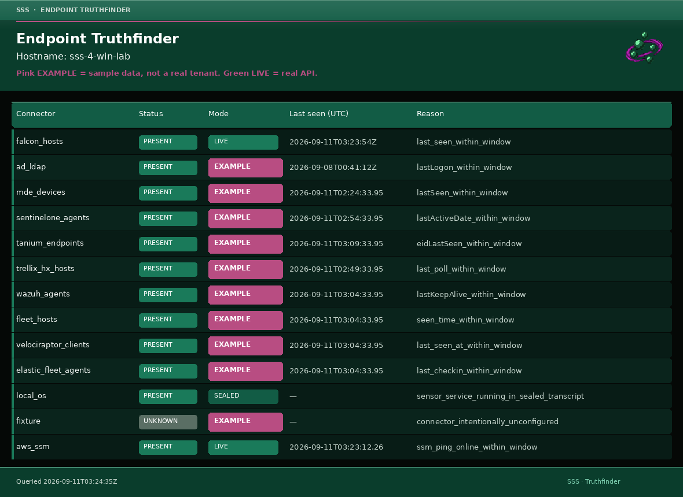Click reason connector_intentionally_unconfigured
The image size is (683, 497).
(487, 421)
